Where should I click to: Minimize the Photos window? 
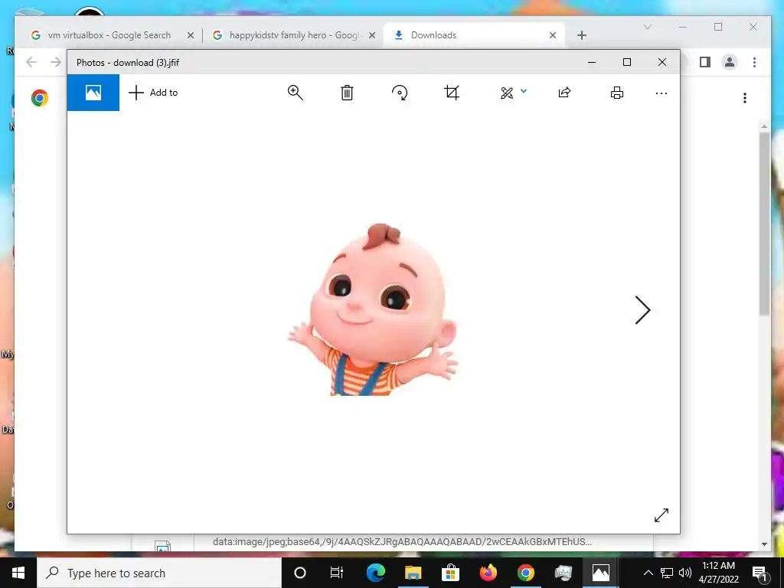coord(592,62)
